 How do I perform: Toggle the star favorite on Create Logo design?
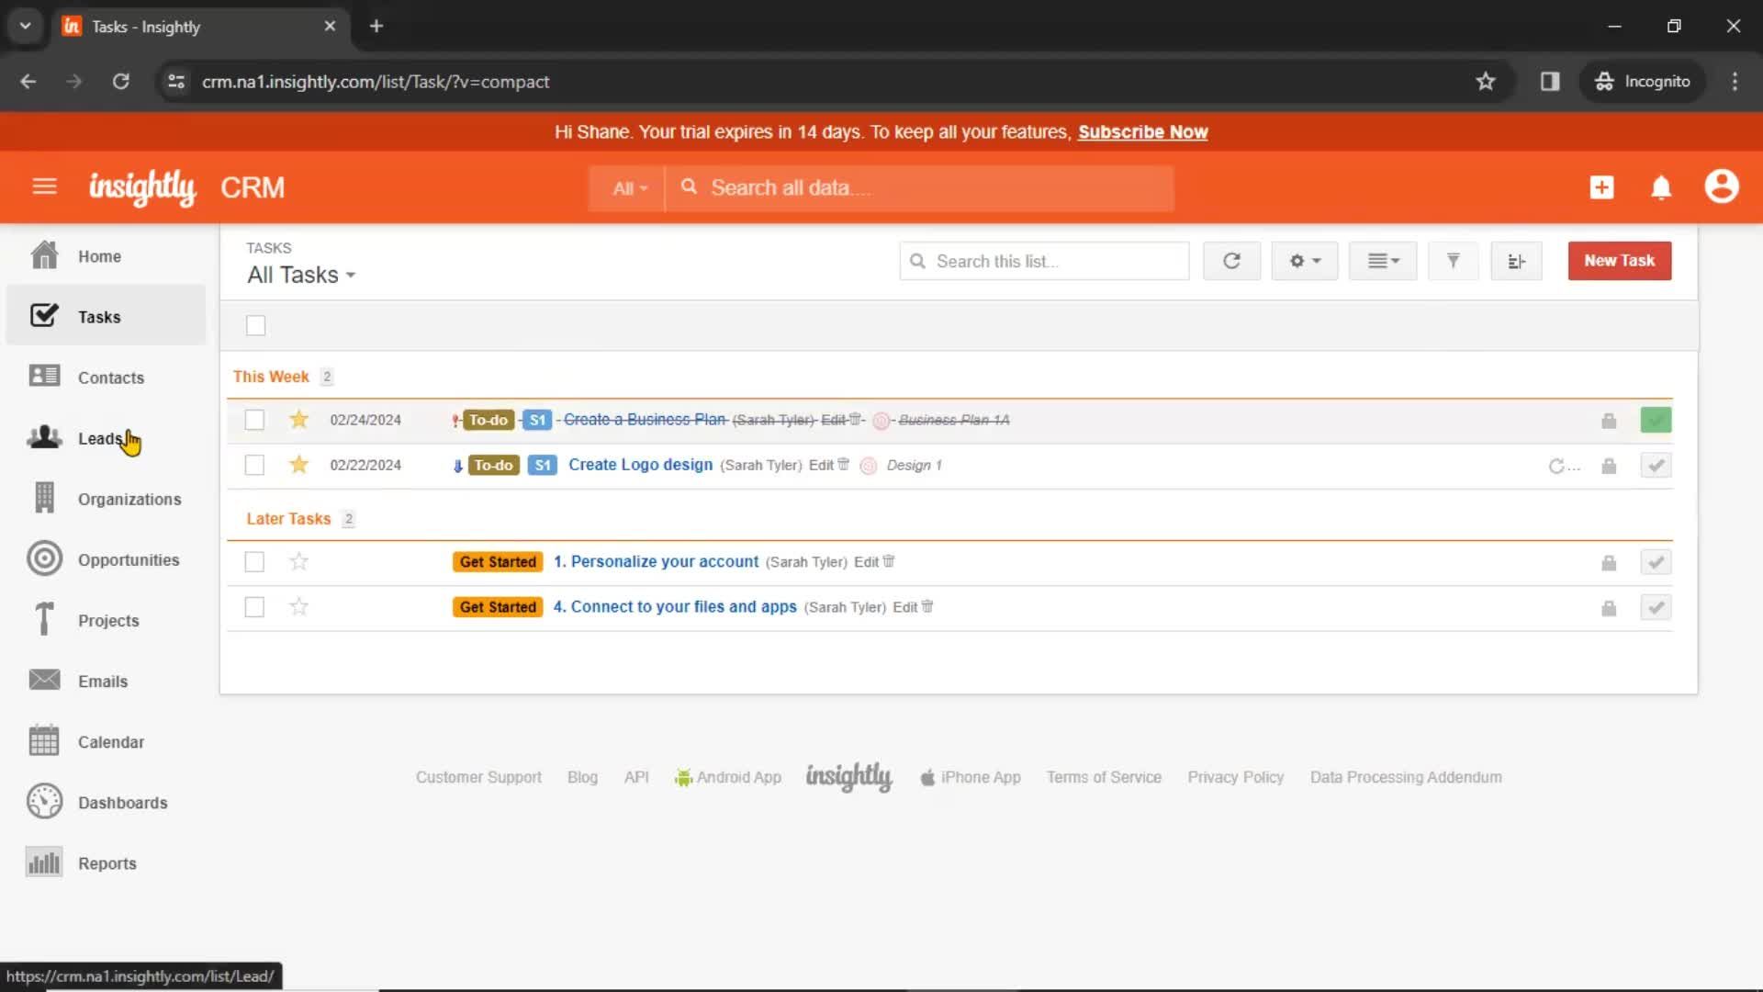[x=299, y=465]
